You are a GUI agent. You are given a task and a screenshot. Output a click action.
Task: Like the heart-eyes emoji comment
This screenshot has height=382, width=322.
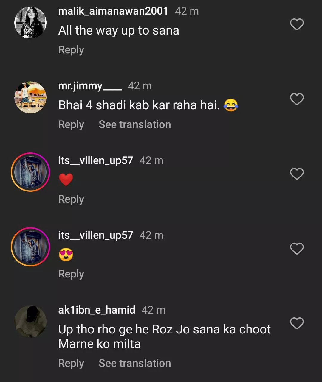pos(297,249)
